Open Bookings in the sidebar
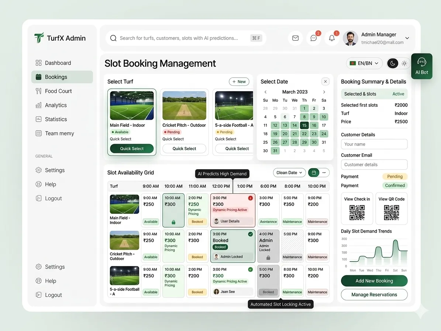The image size is (441, 331). (x=62, y=77)
